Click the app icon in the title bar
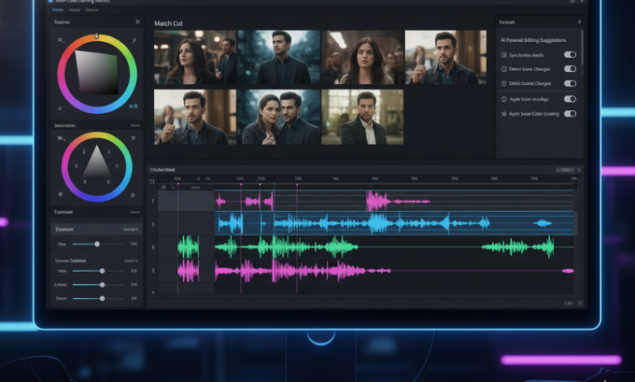The width and height of the screenshot is (635, 382). click(x=50, y=1)
